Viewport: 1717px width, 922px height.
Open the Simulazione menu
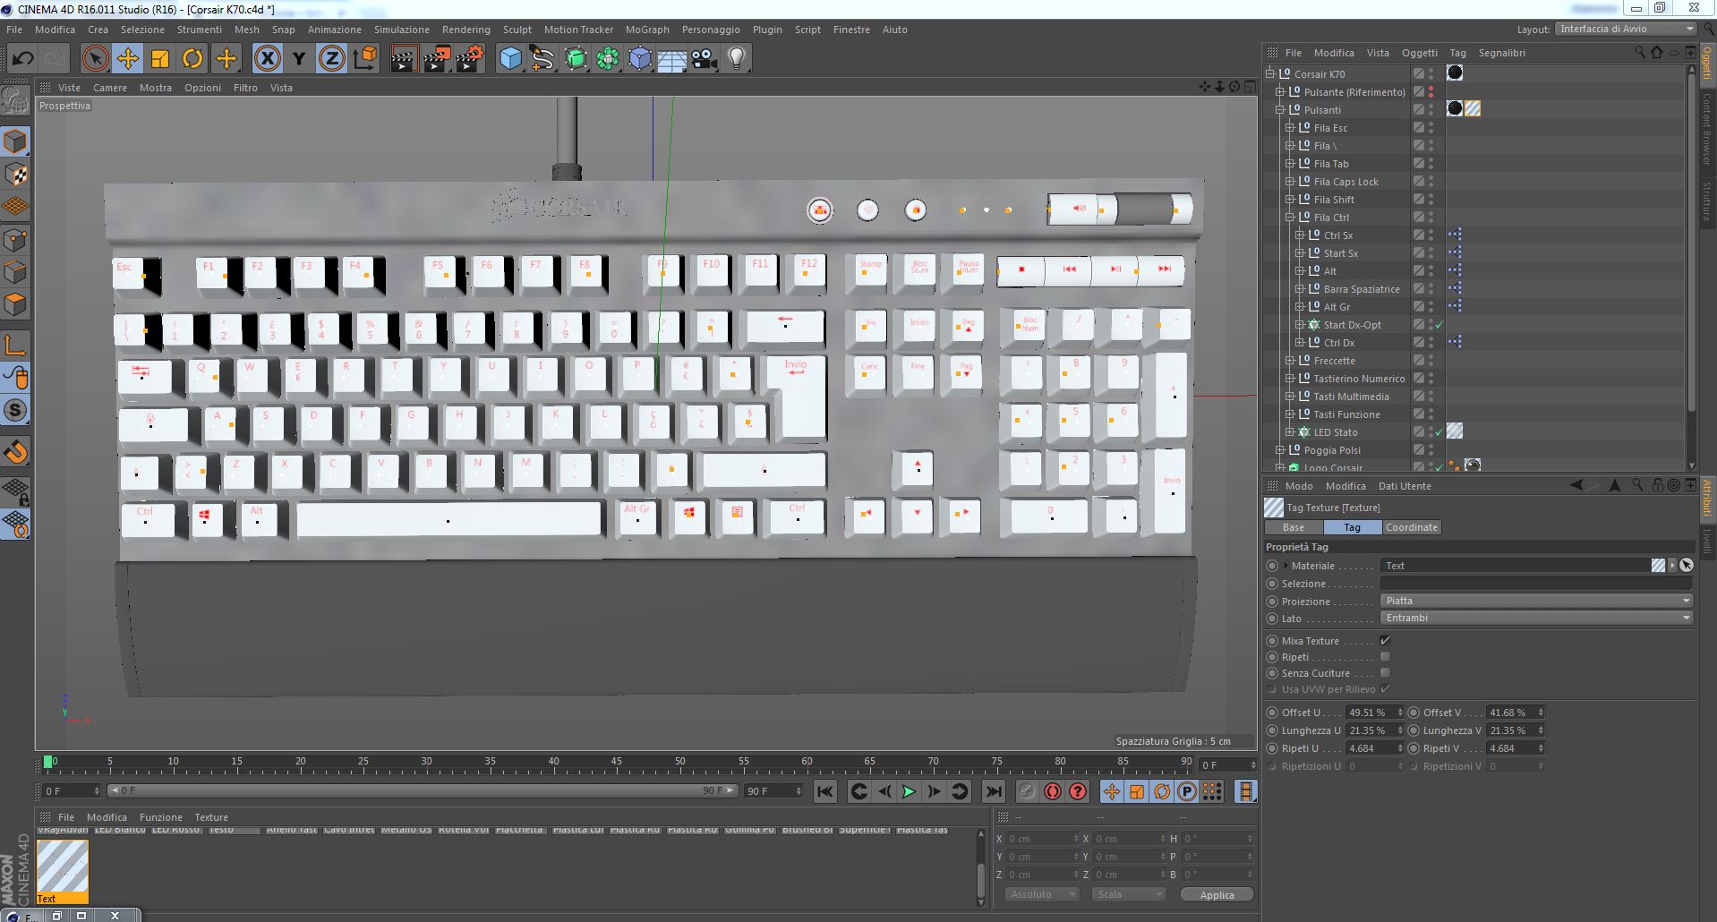(x=401, y=30)
